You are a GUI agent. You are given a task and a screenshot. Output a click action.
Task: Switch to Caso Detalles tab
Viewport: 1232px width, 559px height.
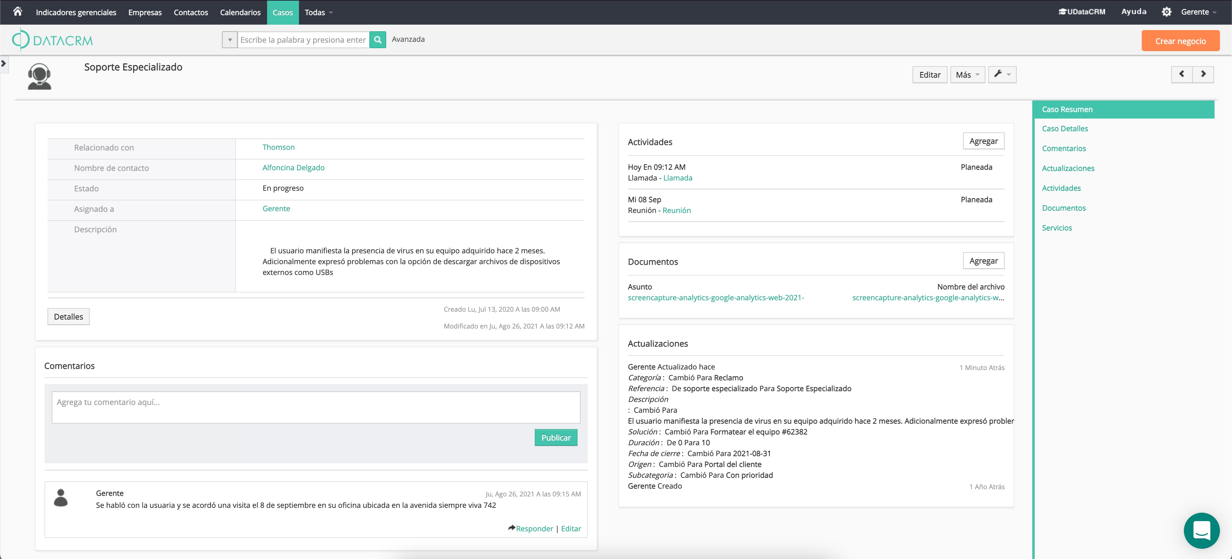click(1064, 129)
